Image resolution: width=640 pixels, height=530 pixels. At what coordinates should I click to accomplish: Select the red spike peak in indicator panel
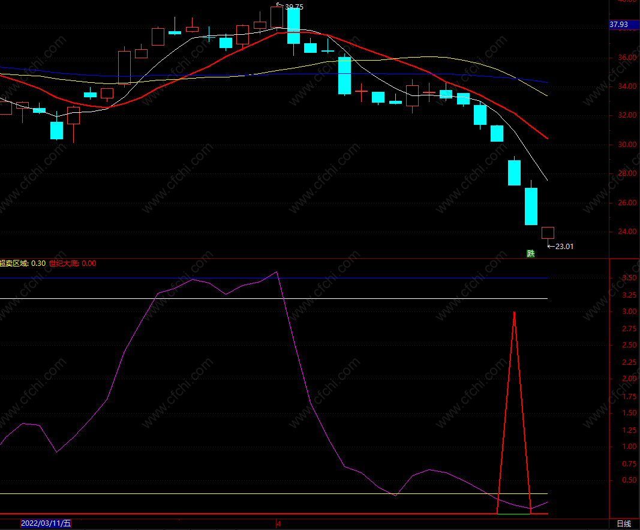pyautogui.click(x=514, y=313)
